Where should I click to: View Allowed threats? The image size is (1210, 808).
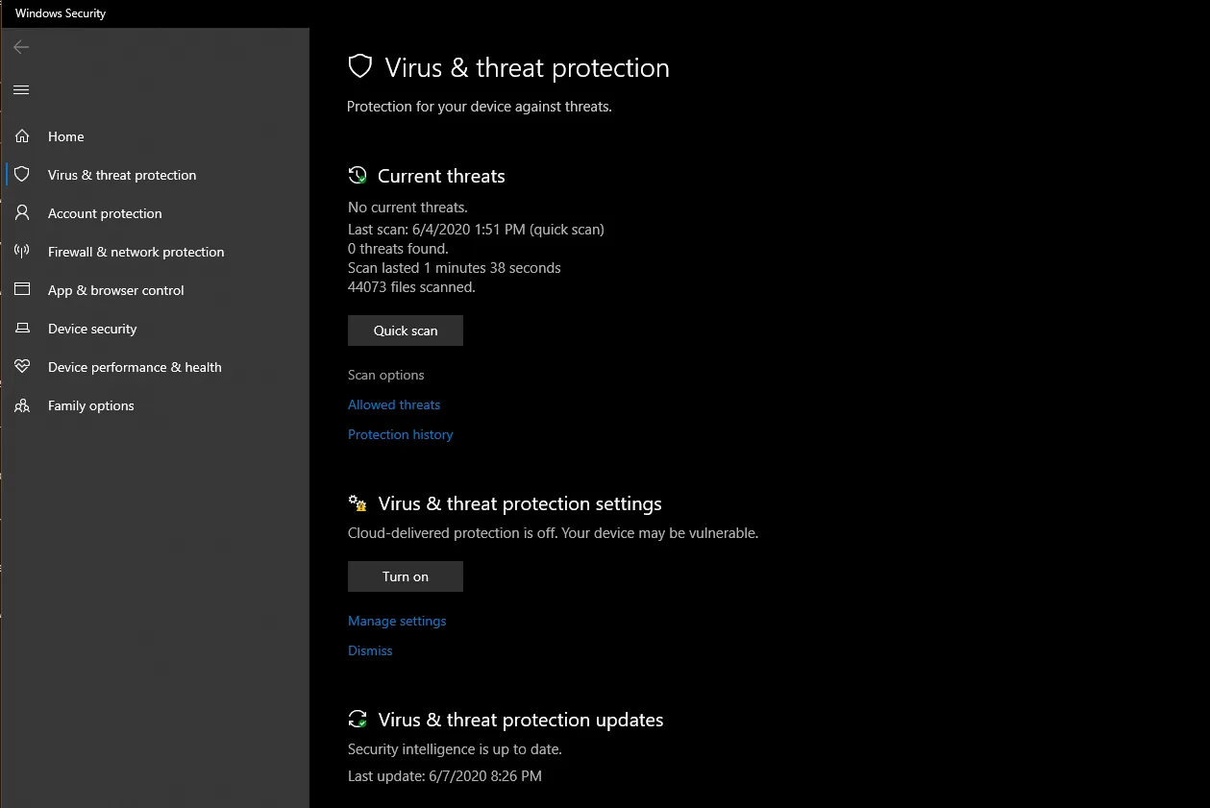click(x=394, y=404)
